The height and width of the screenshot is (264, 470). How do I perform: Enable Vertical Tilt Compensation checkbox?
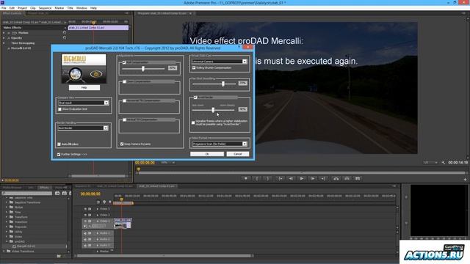click(124, 120)
